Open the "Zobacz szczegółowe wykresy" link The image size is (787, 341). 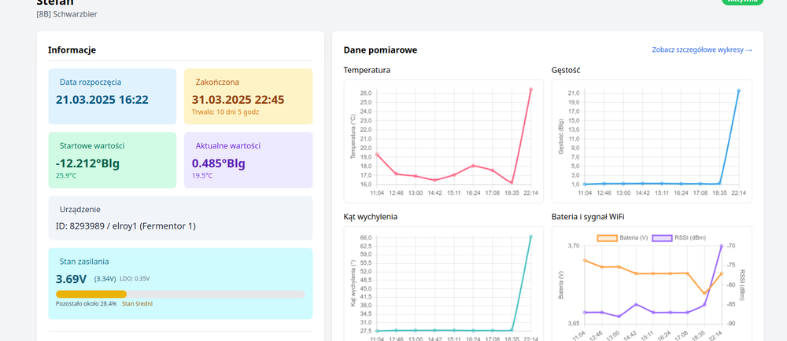pyautogui.click(x=702, y=49)
